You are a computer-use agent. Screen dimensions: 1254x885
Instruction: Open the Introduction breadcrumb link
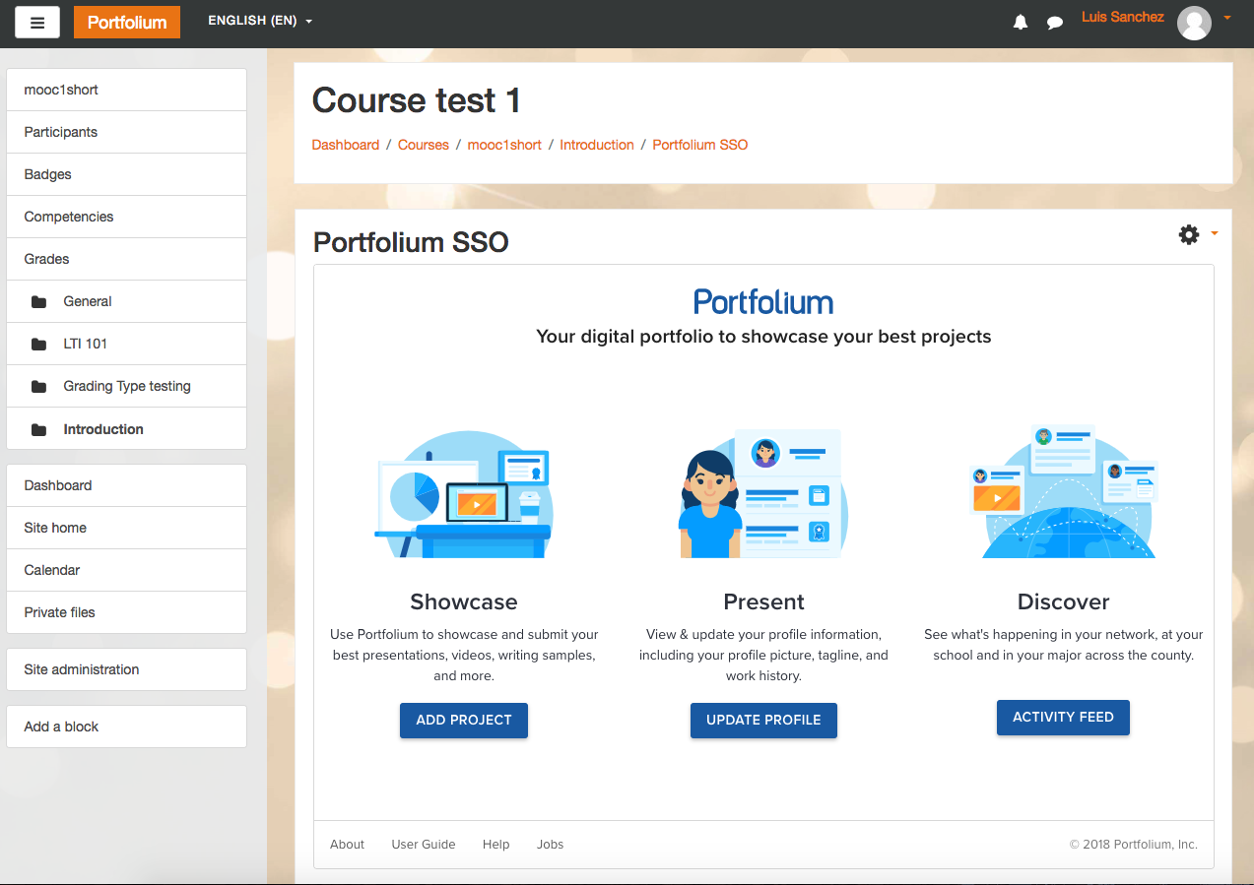(x=597, y=145)
